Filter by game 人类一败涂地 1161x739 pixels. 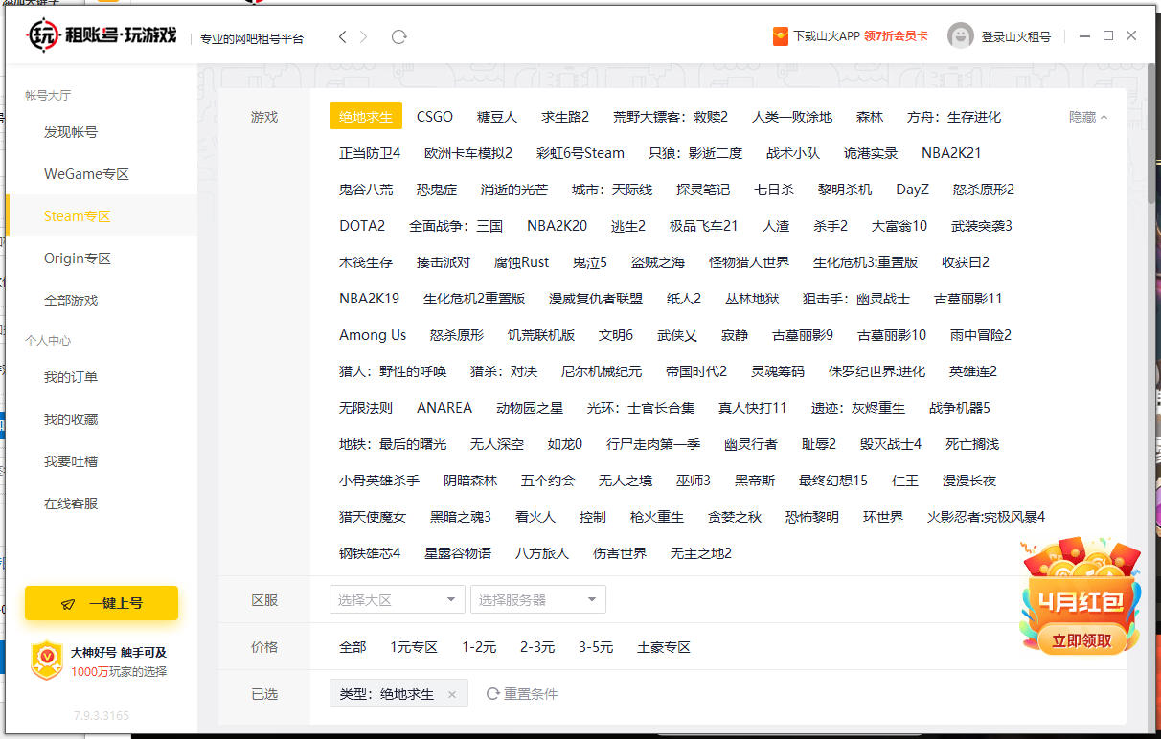point(792,117)
